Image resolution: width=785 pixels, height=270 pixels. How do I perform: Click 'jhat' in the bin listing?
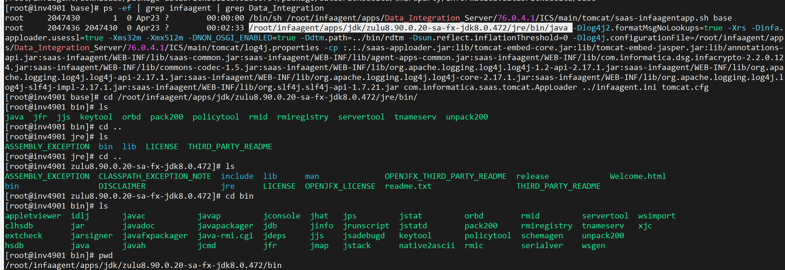click(319, 216)
